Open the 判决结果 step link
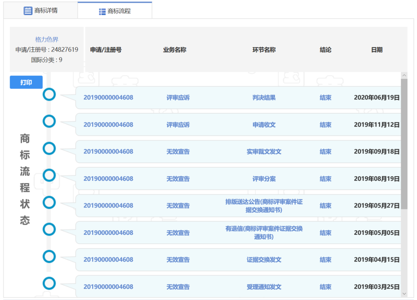The image size is (417, 300). point(264,98)
